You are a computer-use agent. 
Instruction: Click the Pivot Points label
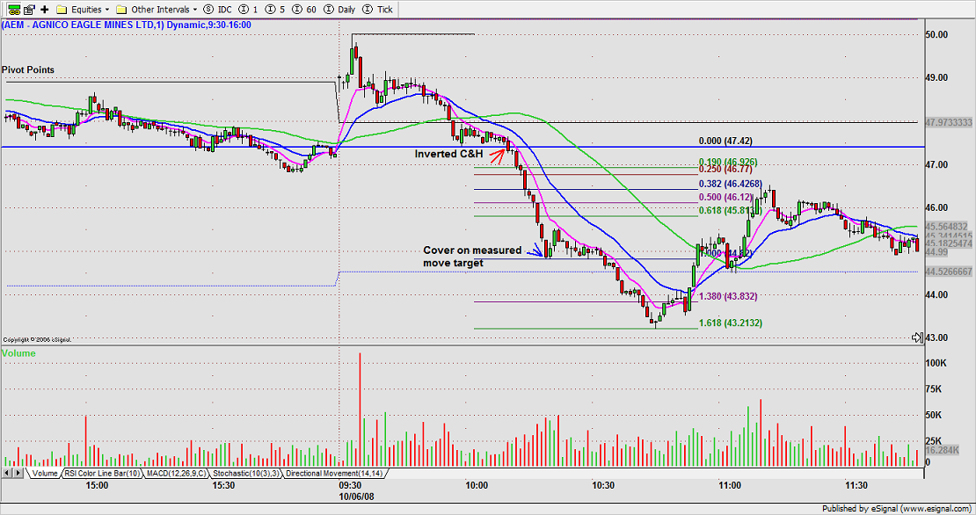point(28,69)
